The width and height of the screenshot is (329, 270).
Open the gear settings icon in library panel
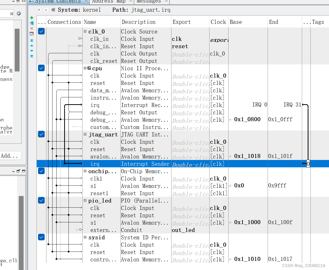coord(19,13)
